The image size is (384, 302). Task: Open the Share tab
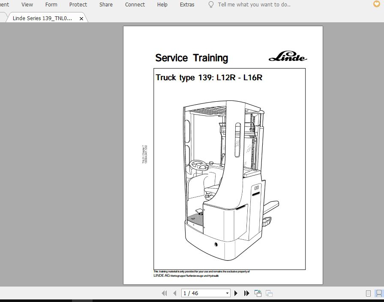106,5
